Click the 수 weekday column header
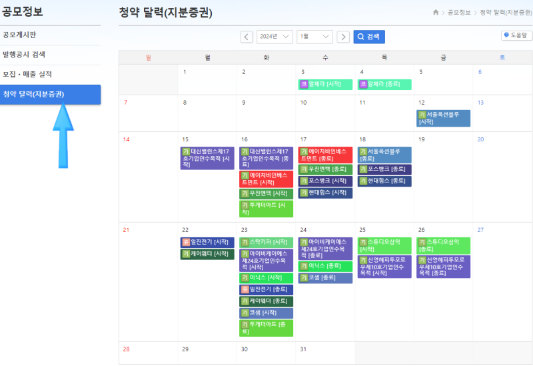Screen dimensions: 533x366 (325, 58)
